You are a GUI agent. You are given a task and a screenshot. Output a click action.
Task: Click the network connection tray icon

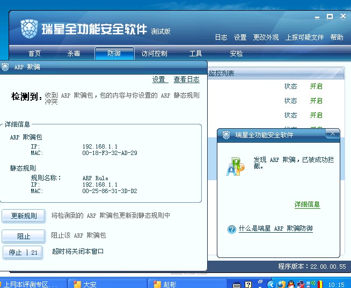pos(311,284)
